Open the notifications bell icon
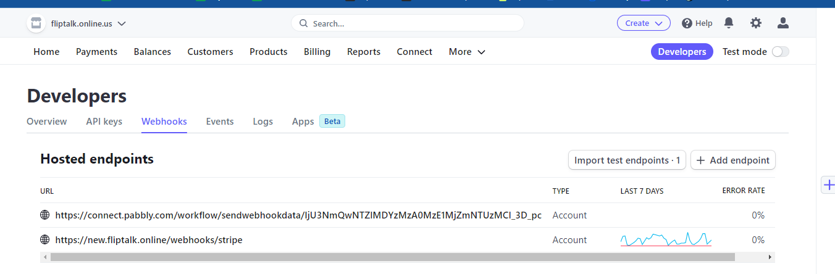Screen dimensions: 835x274 (729, 23)
